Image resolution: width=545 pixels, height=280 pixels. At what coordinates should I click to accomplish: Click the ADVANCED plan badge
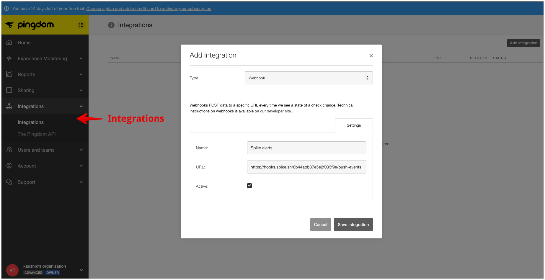pyautogui.click(x=33, y=273)
